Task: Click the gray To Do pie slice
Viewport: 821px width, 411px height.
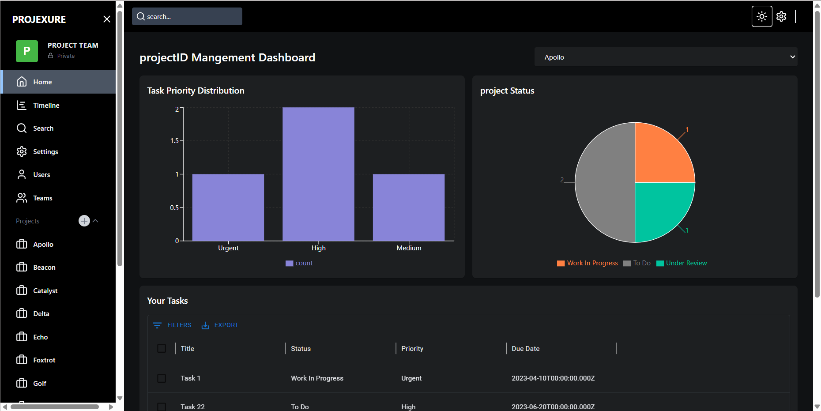Action: pyautogui.click(x=605, y=182)
